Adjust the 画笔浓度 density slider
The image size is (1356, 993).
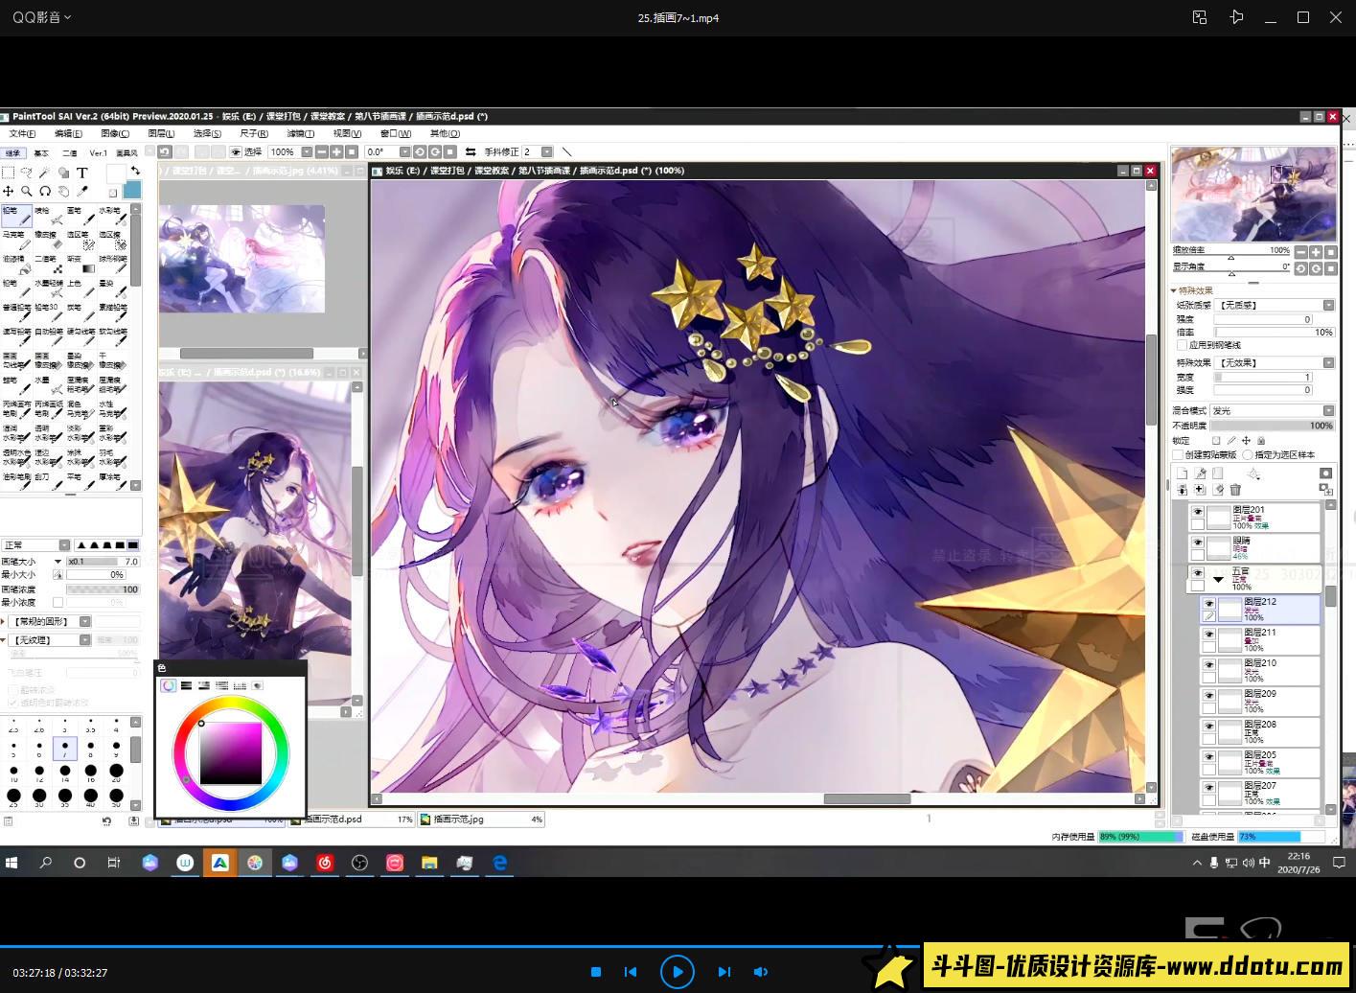click(103, 589)
